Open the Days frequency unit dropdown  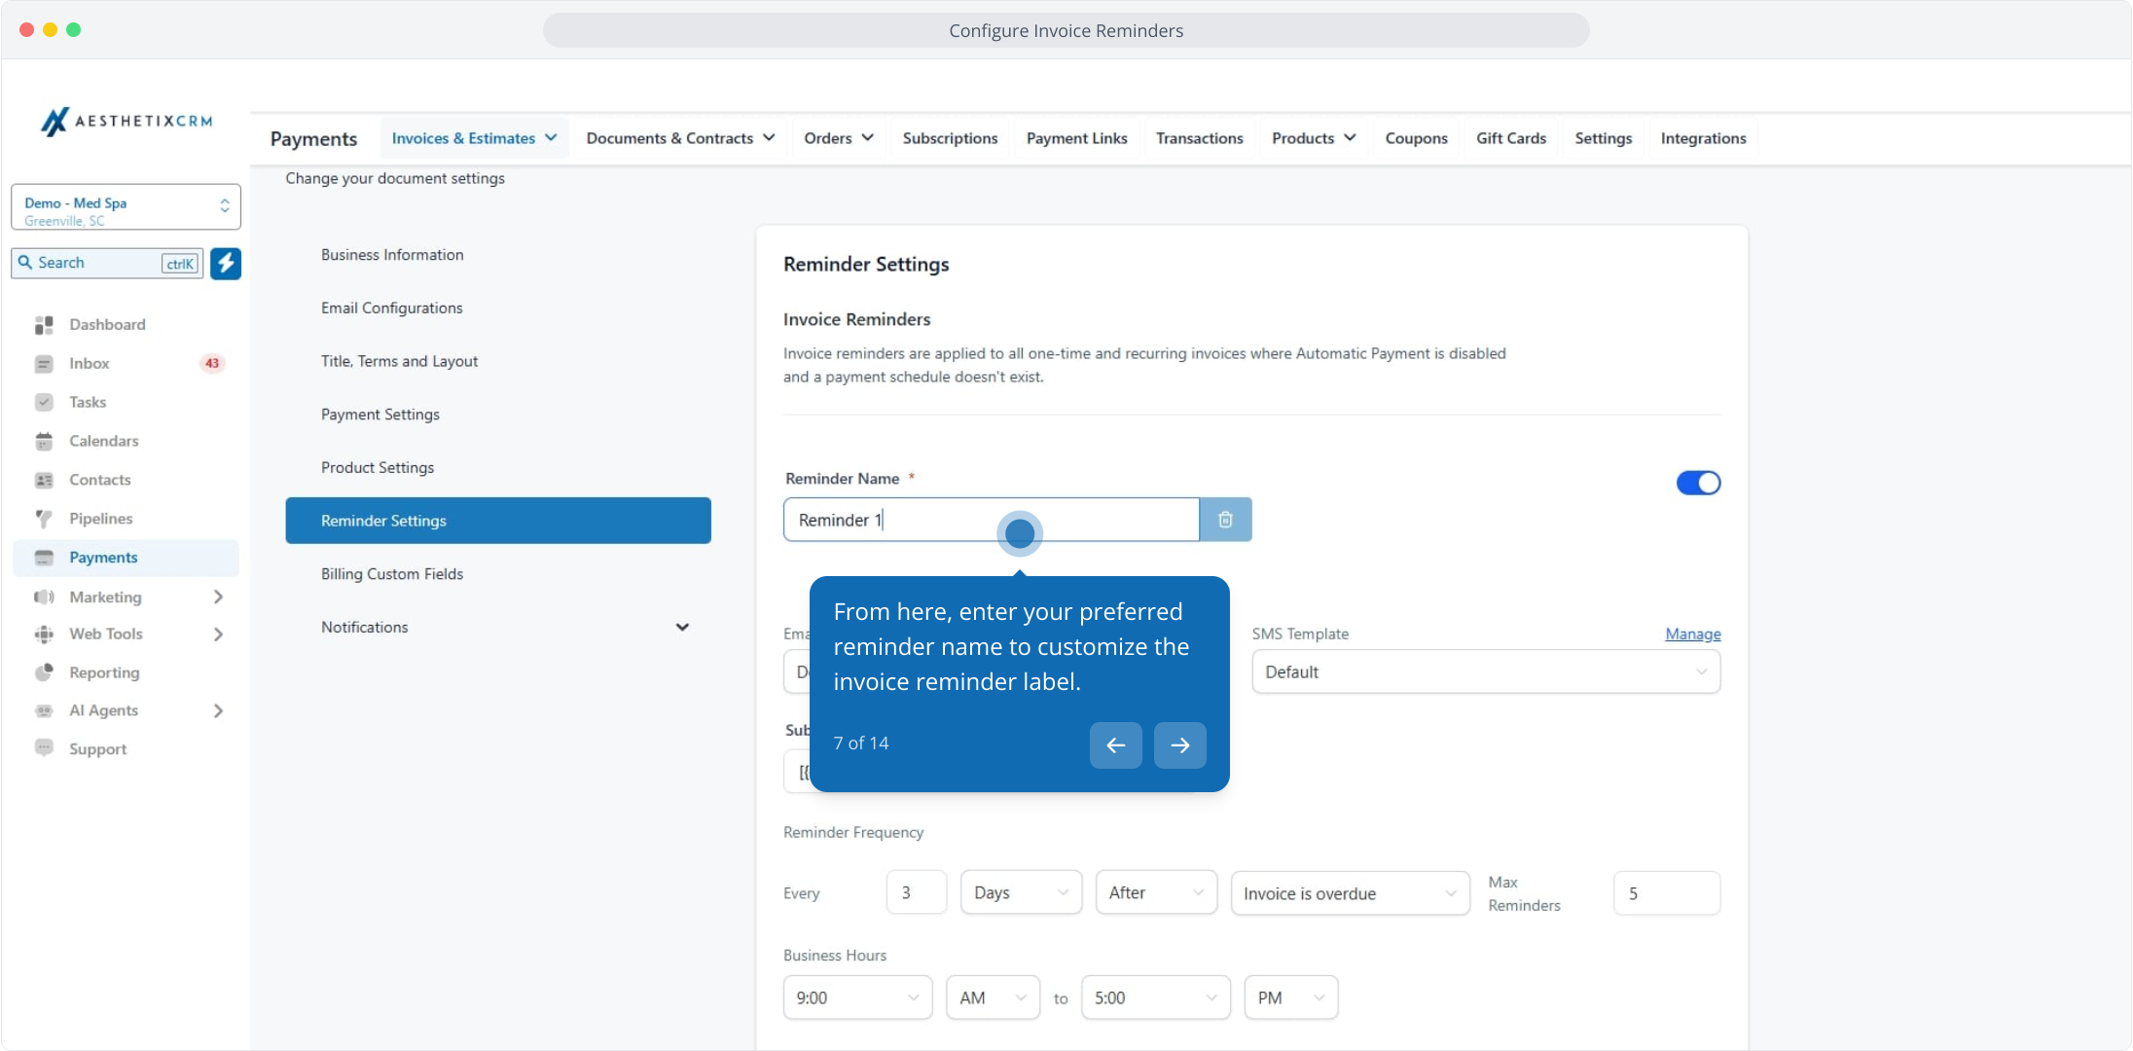(x=1020, y=893)
